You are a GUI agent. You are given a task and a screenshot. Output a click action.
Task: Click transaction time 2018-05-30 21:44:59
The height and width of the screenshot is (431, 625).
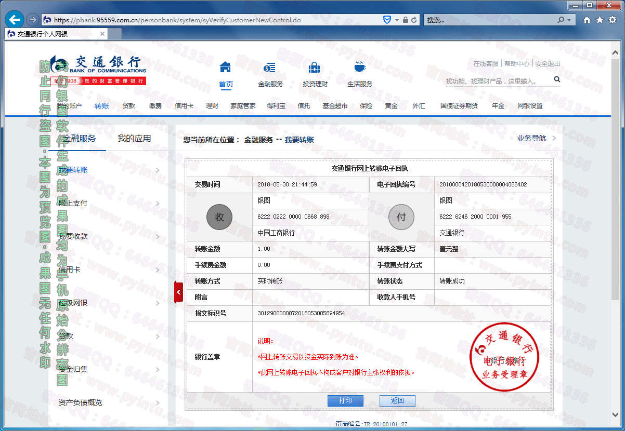pyautogui.click(x=288, y=184)
